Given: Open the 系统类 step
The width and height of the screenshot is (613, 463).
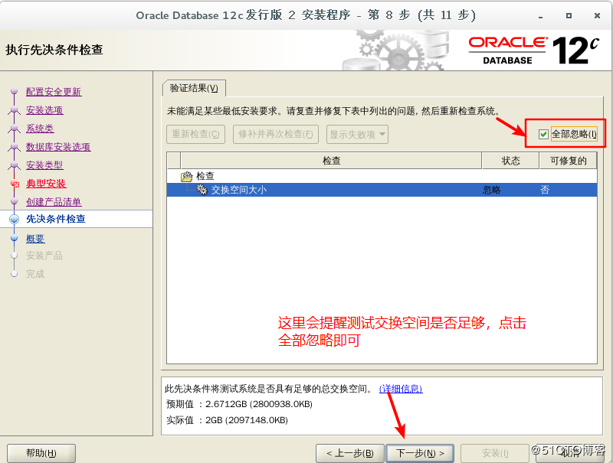Looking at the screenshot, I should coord(40,129).
